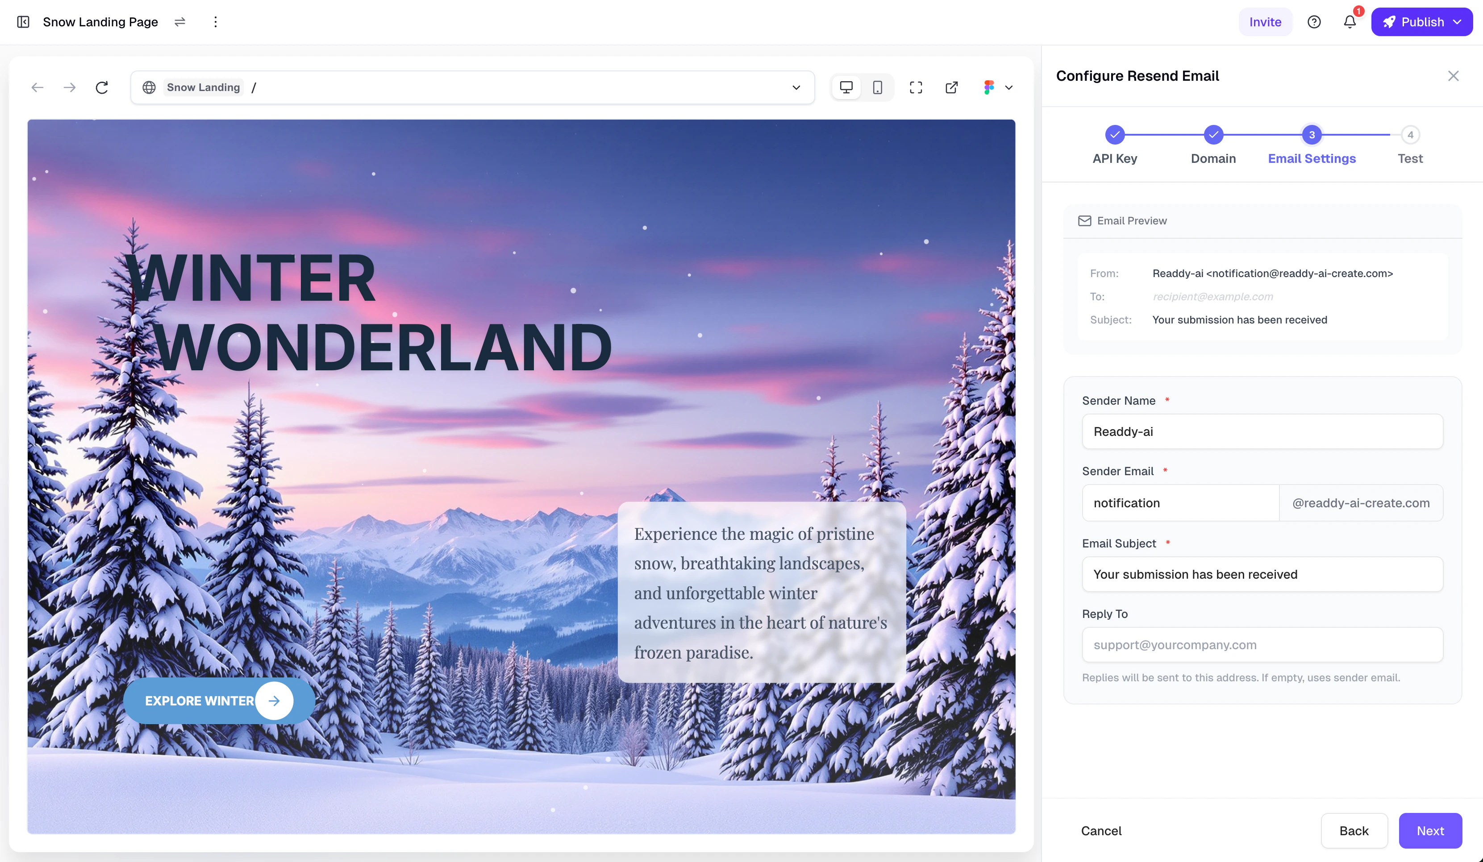Open the preview in a new browser tab
This screenshot has width=1483, height=862.
point(952,87)
